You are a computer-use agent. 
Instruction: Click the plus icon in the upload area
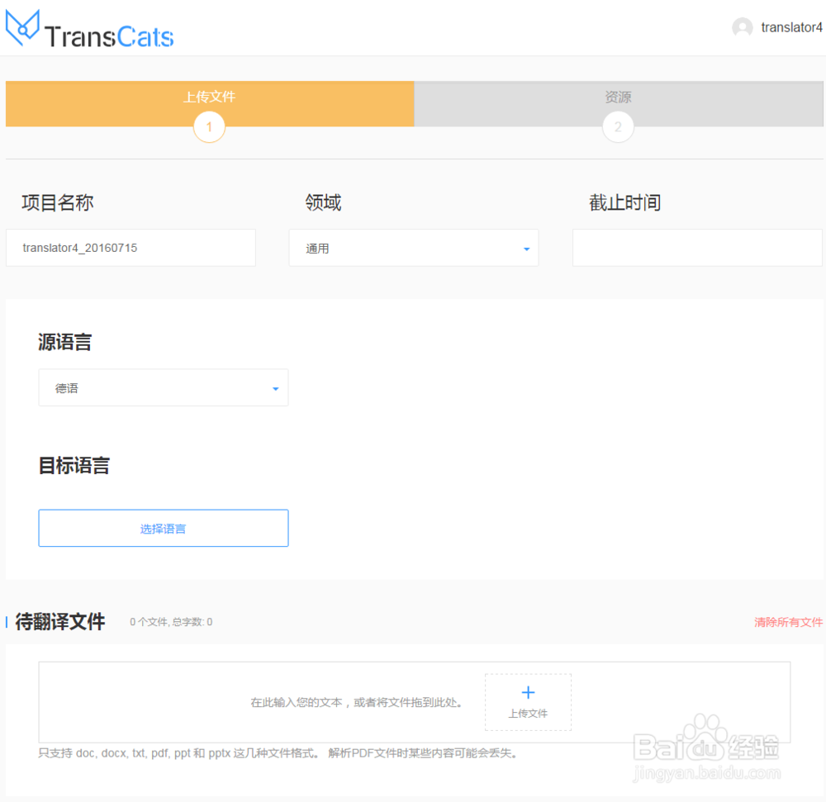coord(528,692)
